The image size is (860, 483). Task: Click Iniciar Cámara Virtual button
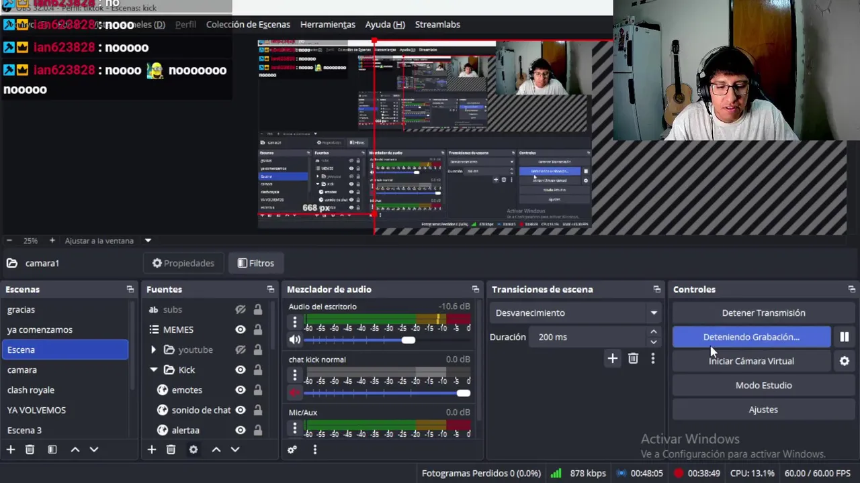coord(751,361)
